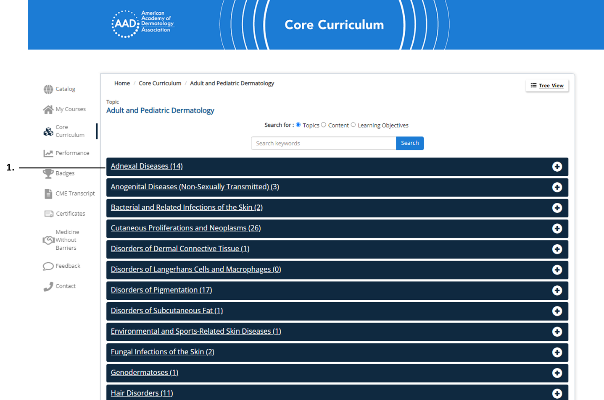Click the Core Curriculum cubes icon
604x400 pixels.
pyautogui.click(x=48, y=131)
